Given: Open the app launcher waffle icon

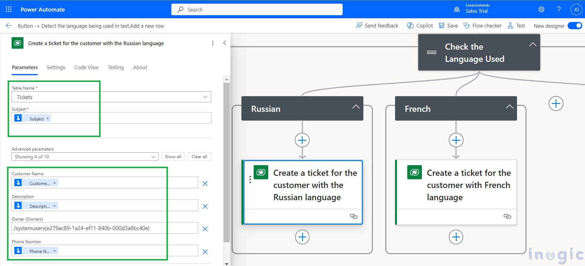Looking at the screenshot, I should (9, 9).
